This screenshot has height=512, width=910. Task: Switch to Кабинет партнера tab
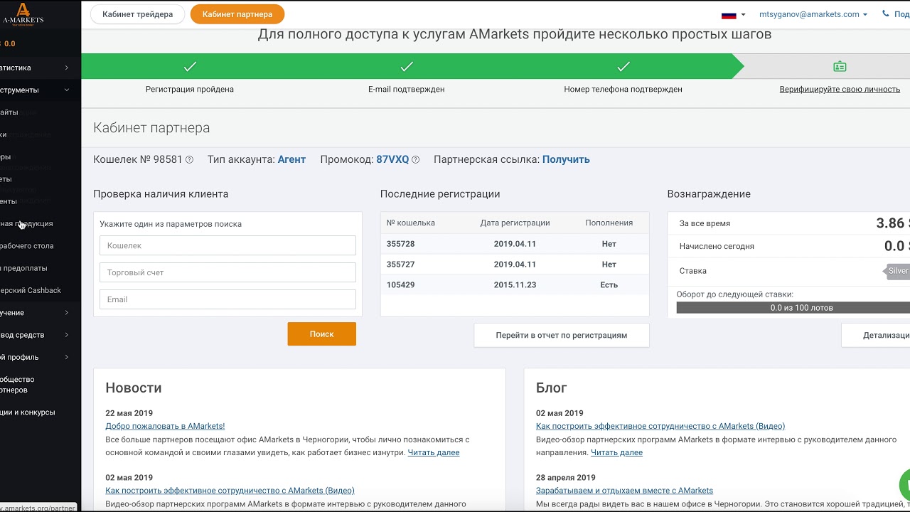237,14
